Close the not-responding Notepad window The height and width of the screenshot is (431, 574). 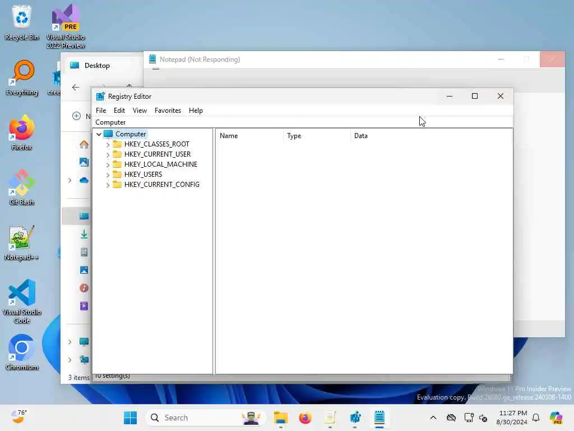click(552, 59)
